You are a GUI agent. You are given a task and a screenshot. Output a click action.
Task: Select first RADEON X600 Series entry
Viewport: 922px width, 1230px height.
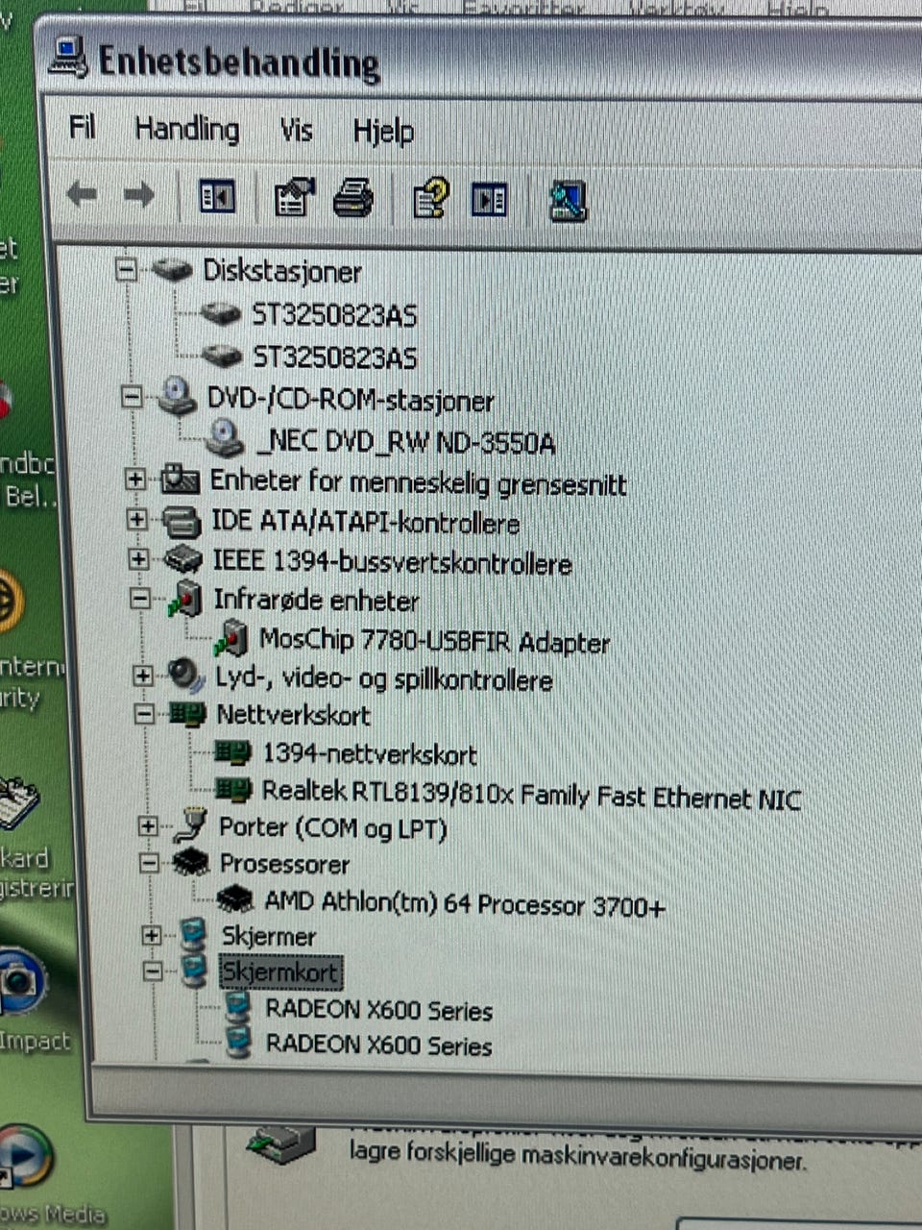378,1010
